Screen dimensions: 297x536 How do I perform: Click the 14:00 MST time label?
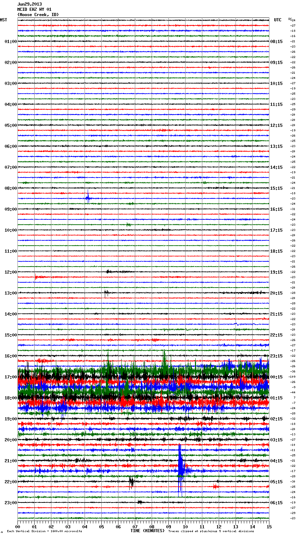click(11, 314)
